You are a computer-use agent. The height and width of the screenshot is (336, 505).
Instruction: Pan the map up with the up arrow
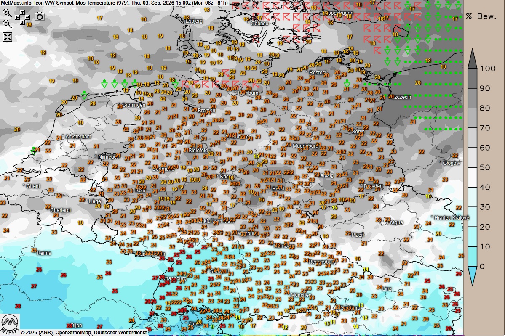coord(22,12)
